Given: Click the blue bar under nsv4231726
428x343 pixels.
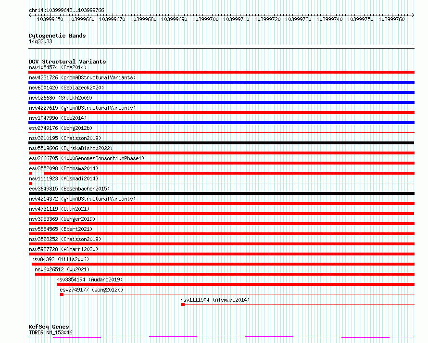Looking at the screenshot, I should pyautogui.click(x=221, y=82).
